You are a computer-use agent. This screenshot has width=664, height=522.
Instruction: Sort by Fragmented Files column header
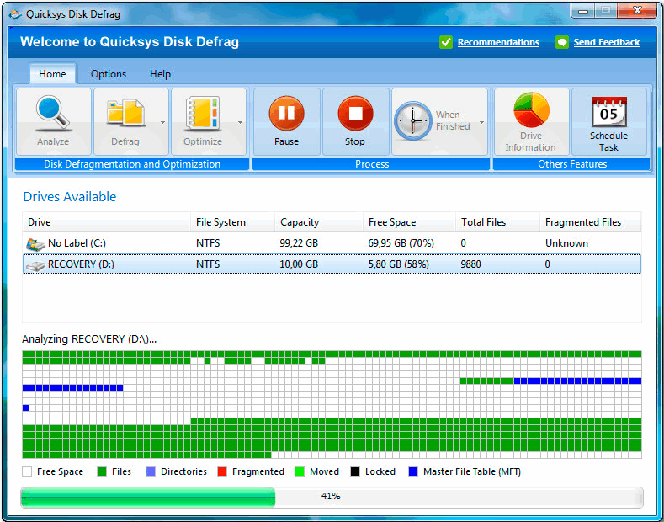tap(590, 222)
